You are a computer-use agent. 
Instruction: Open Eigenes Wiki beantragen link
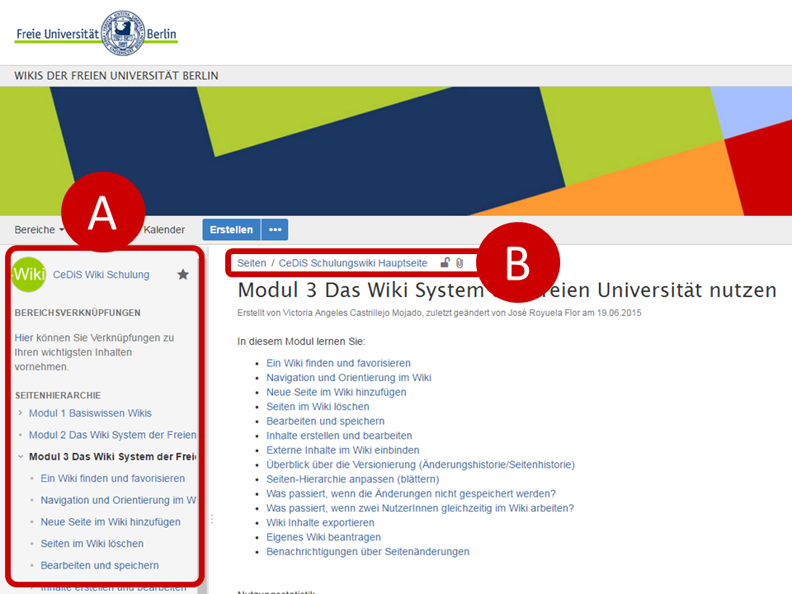coord(323,537)
